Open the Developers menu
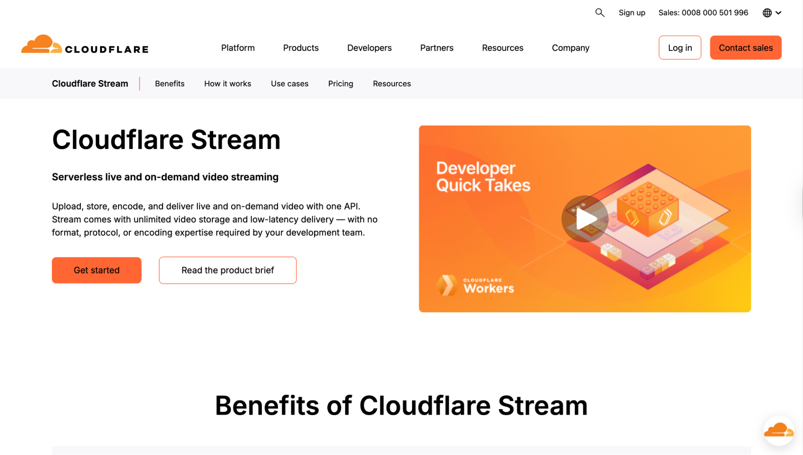This screenshot has width=803, height=455. [369, 48]
